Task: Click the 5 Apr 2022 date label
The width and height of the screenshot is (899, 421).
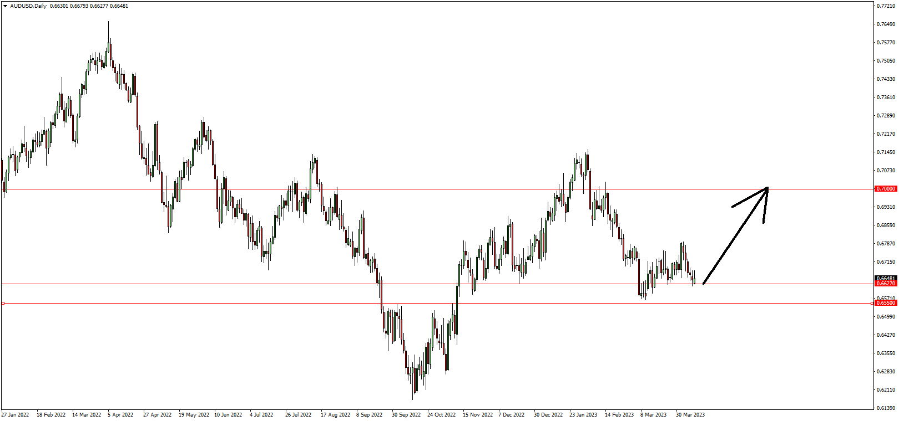Action: click(x=120, y=415)
